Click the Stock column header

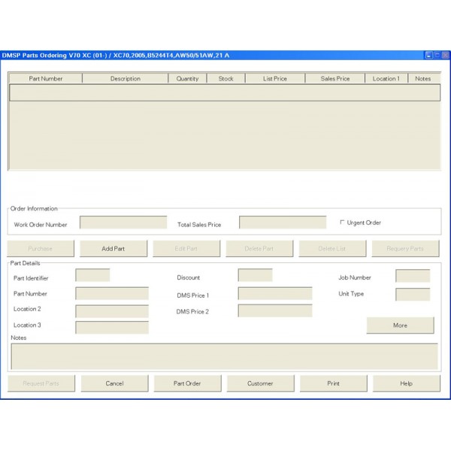(x=225, y=78)
